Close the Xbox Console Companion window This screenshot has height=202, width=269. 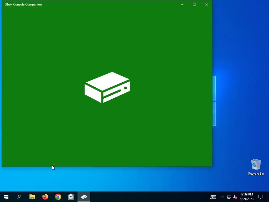tap(206, 4)
